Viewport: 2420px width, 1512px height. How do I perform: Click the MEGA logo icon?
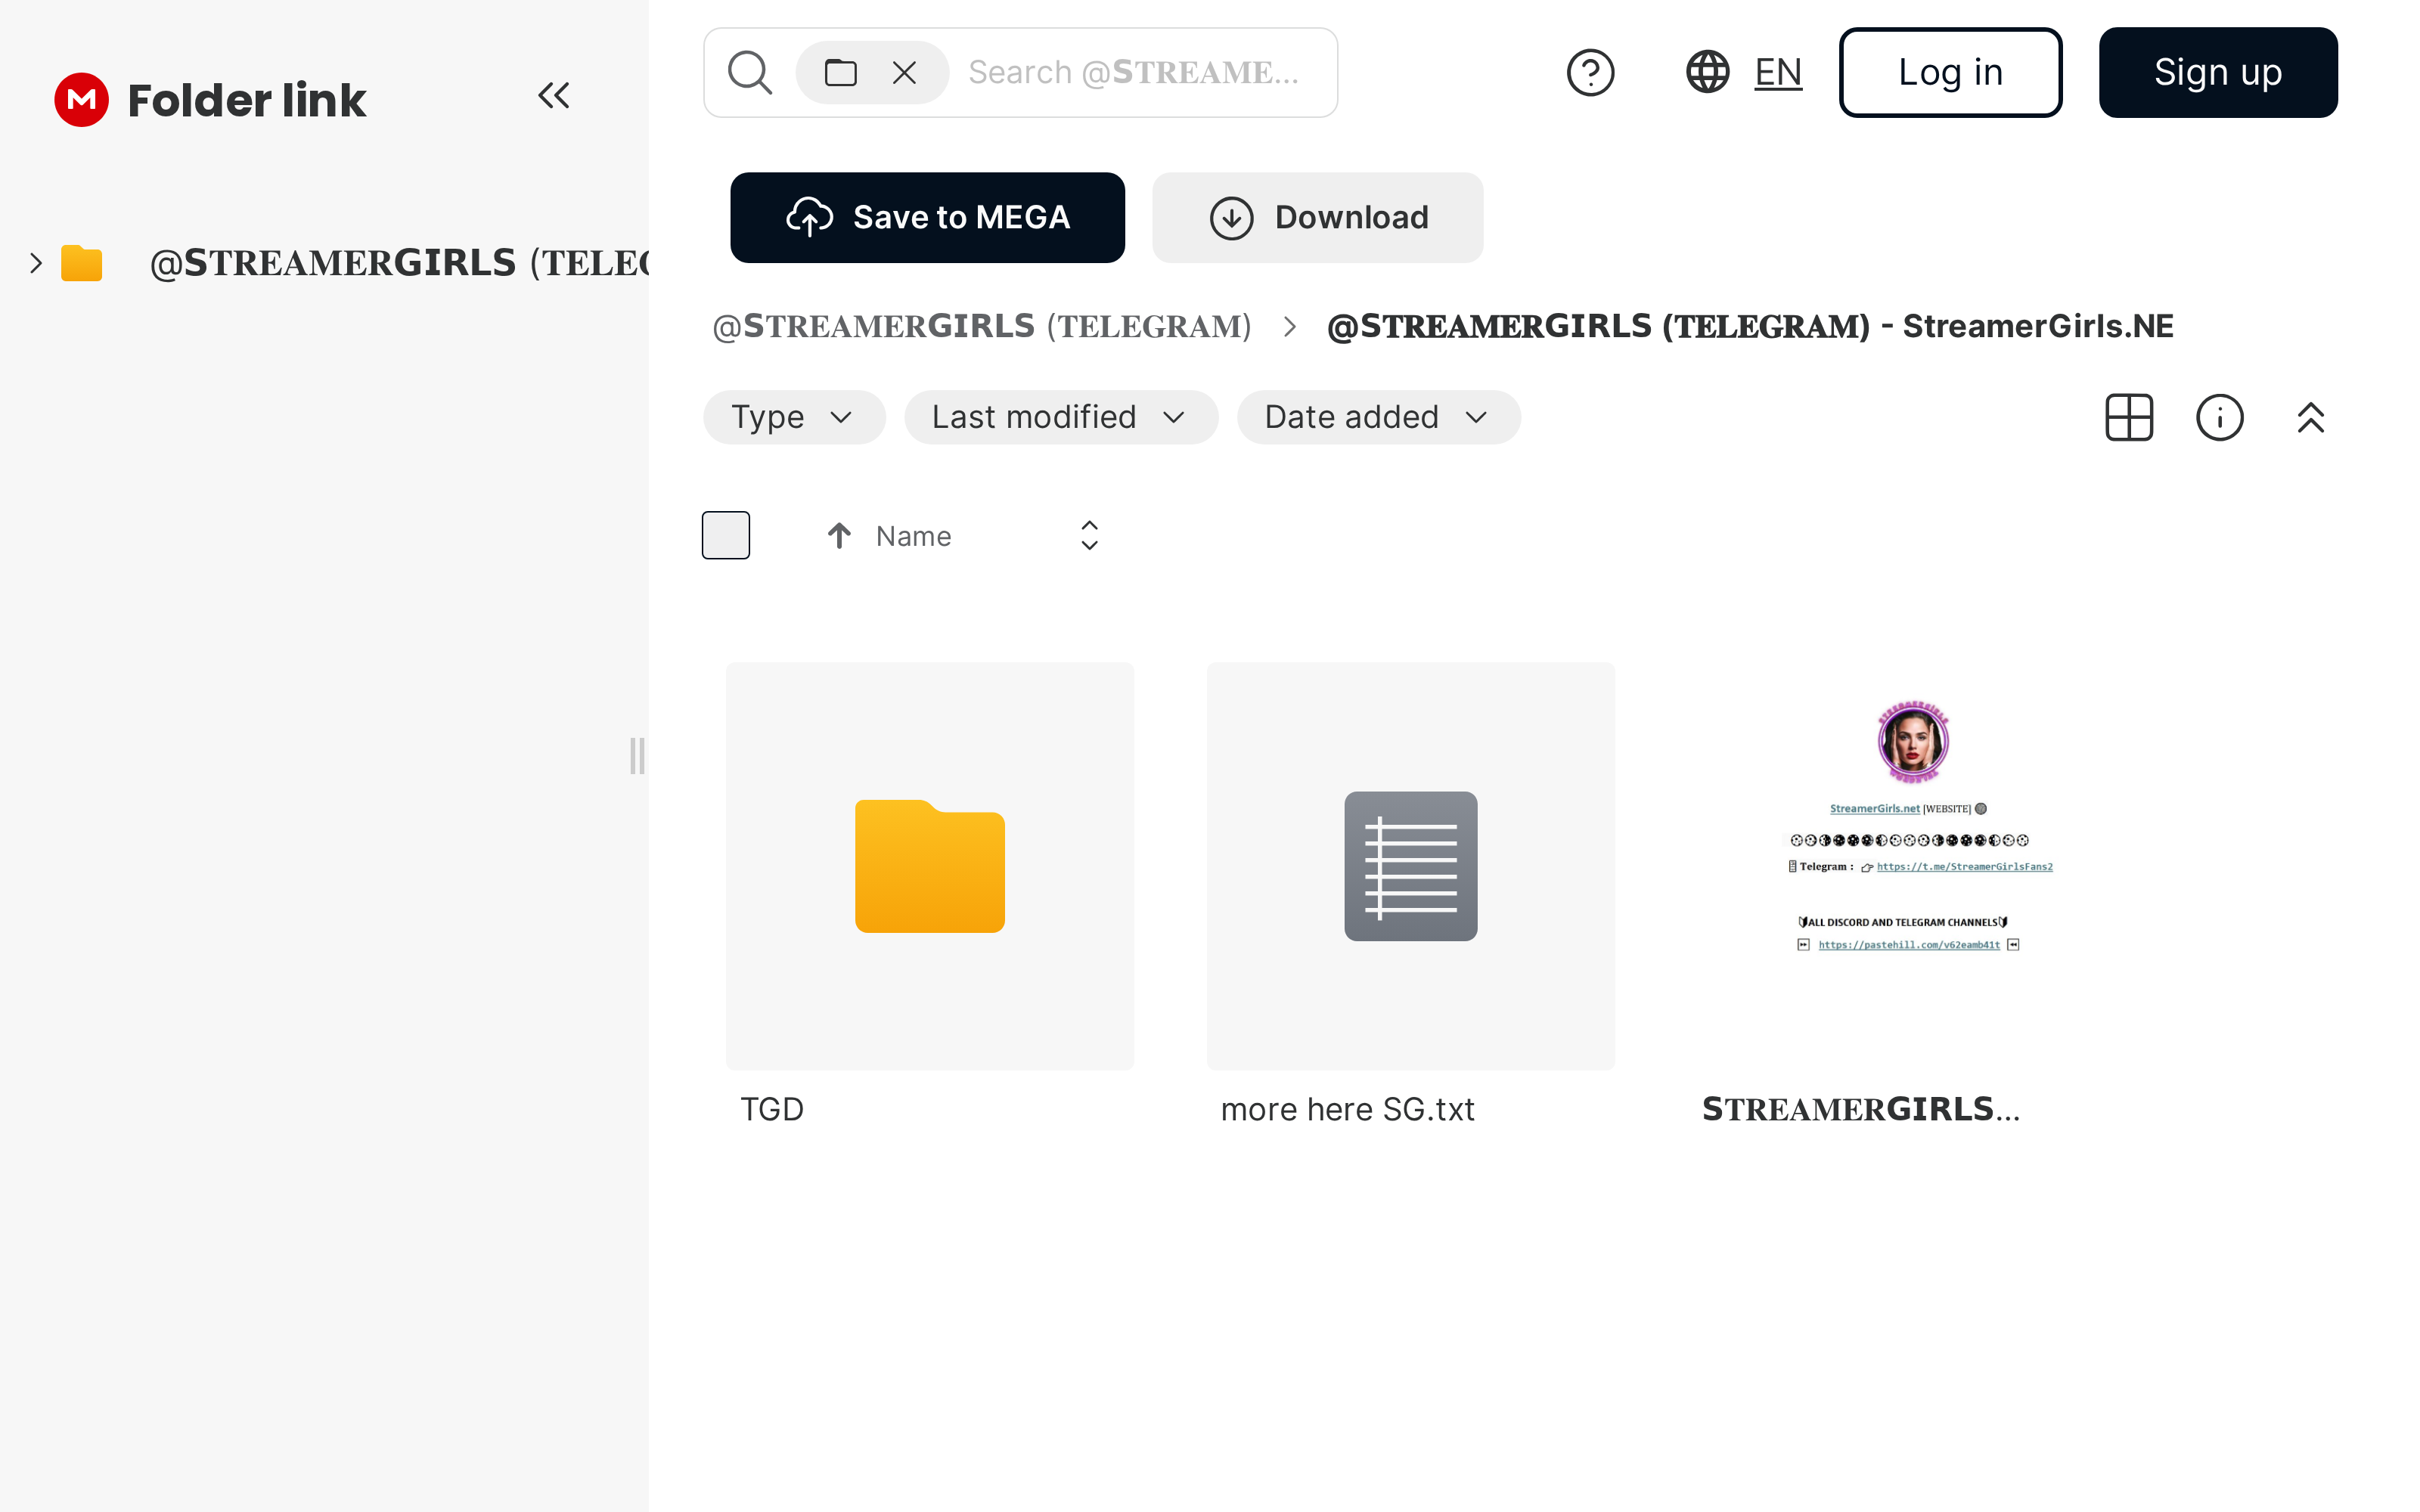81,100
